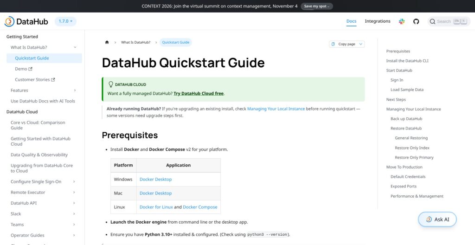The width and height of the screenshot is (475, 245).
Task: Open the Docker Compose link
Action: (x=200, y=207)
